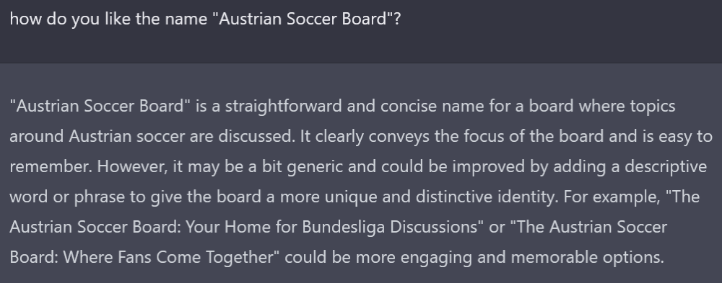722x283 pixels.
Task: Click the word "discussed." in the reply
Action: 256,136
